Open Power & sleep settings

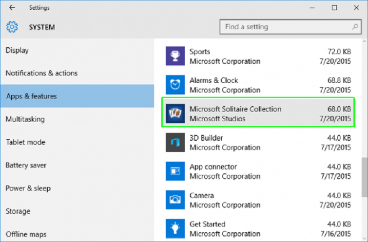tap(28, 188)
